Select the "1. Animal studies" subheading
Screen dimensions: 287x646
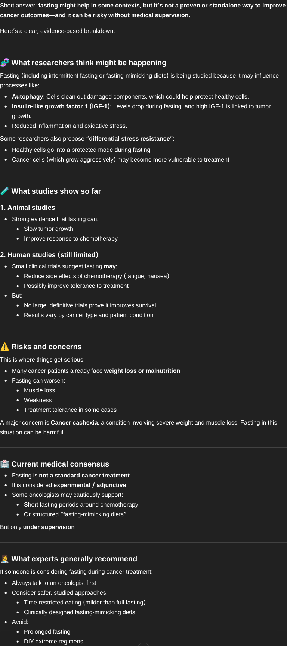click(x=28, y=208)
